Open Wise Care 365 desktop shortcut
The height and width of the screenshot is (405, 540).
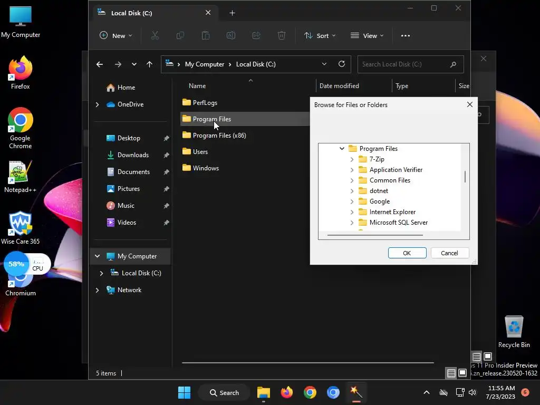(21, 228)
